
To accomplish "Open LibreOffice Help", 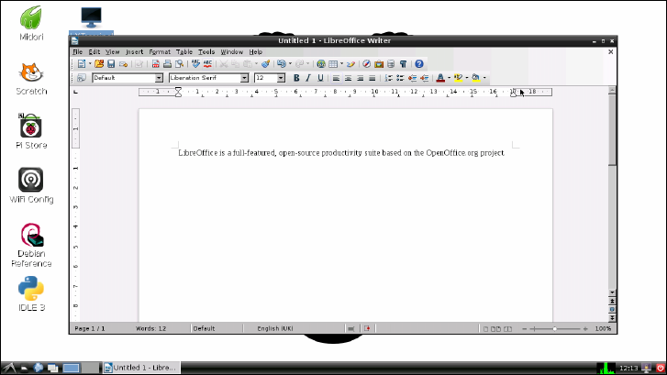I will tap(419, 64).
